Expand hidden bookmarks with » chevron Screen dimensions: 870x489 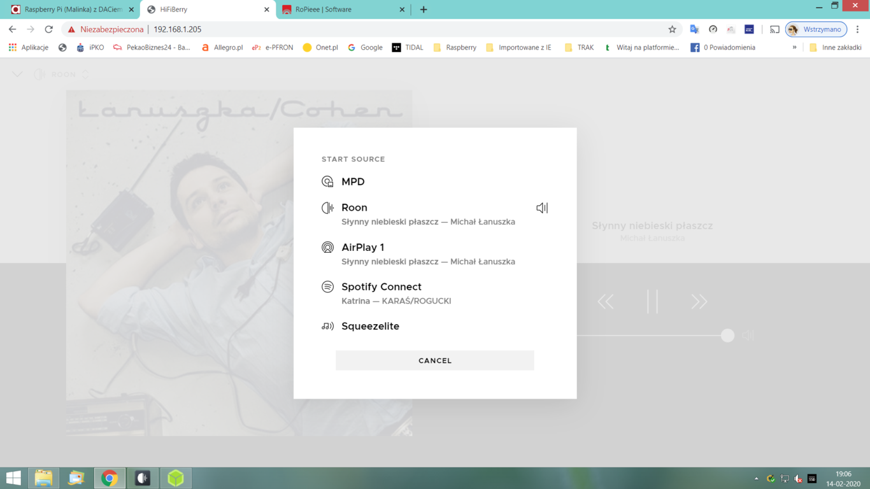click(x=794, y=47)
